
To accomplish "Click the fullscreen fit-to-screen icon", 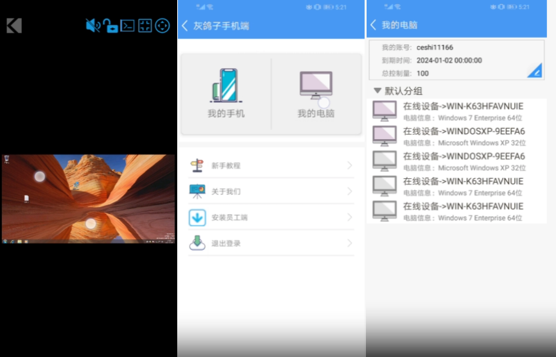I will click(x=145, y=26).
